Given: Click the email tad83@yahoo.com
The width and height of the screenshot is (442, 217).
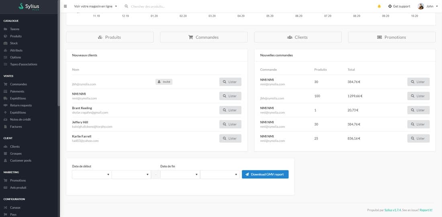Looking at the screenshot, I should [x=86, y=141].
